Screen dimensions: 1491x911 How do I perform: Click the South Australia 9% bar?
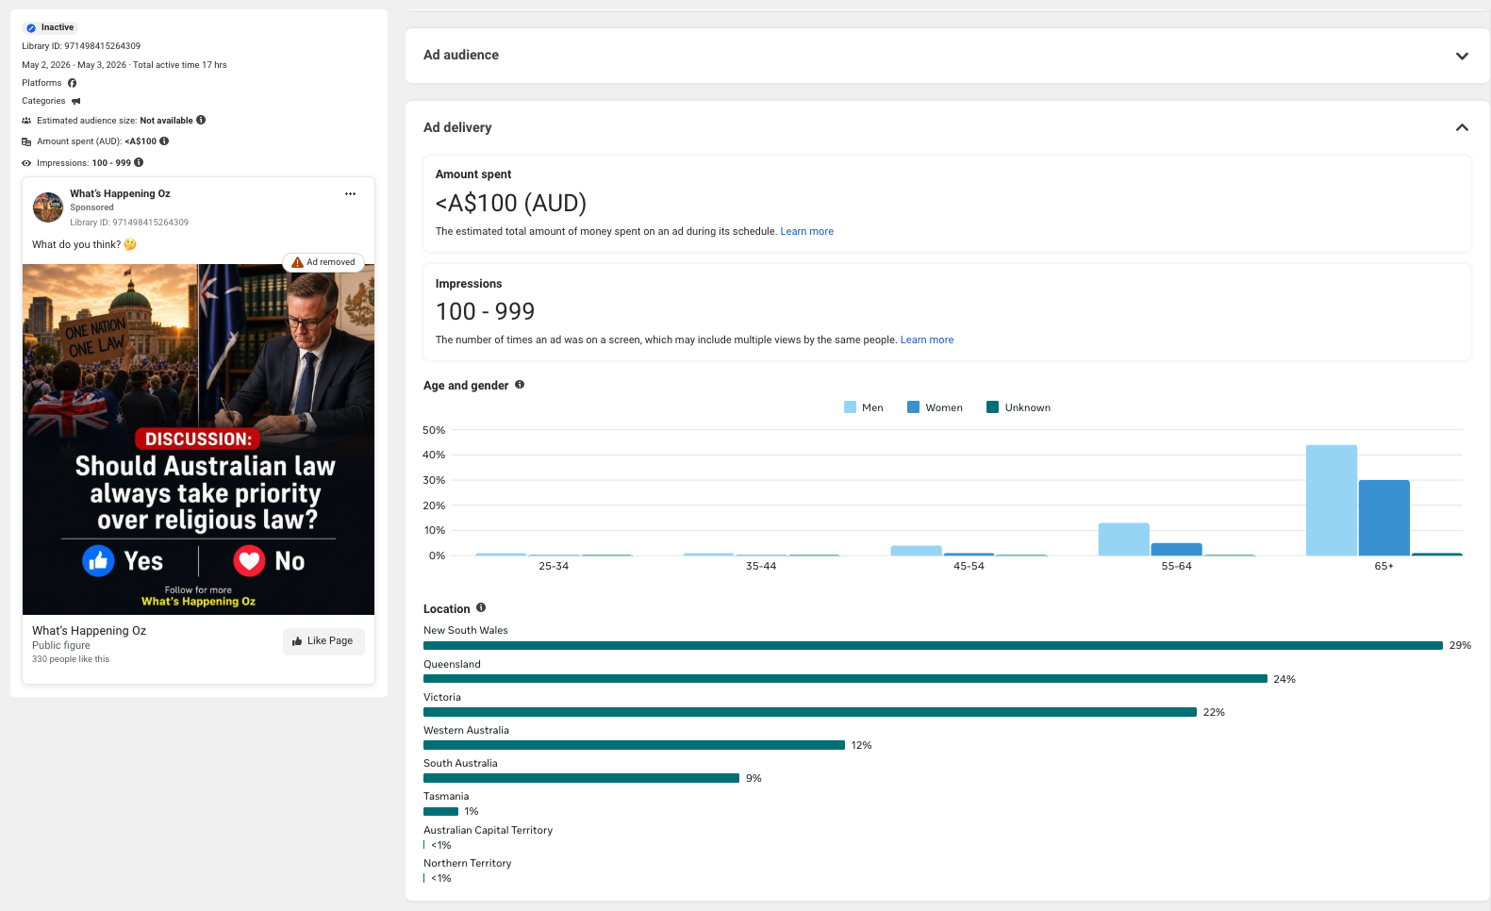581,778
